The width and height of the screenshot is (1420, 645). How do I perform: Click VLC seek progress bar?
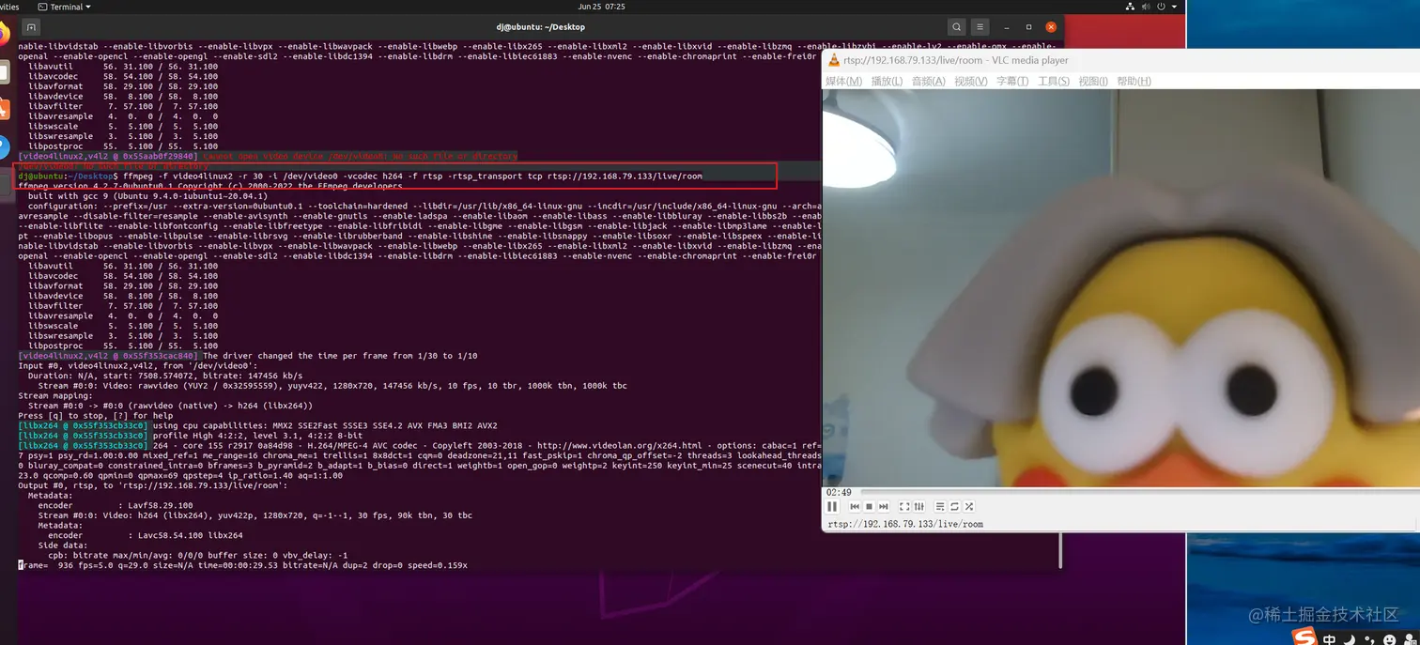click(x=1138, y=492)
